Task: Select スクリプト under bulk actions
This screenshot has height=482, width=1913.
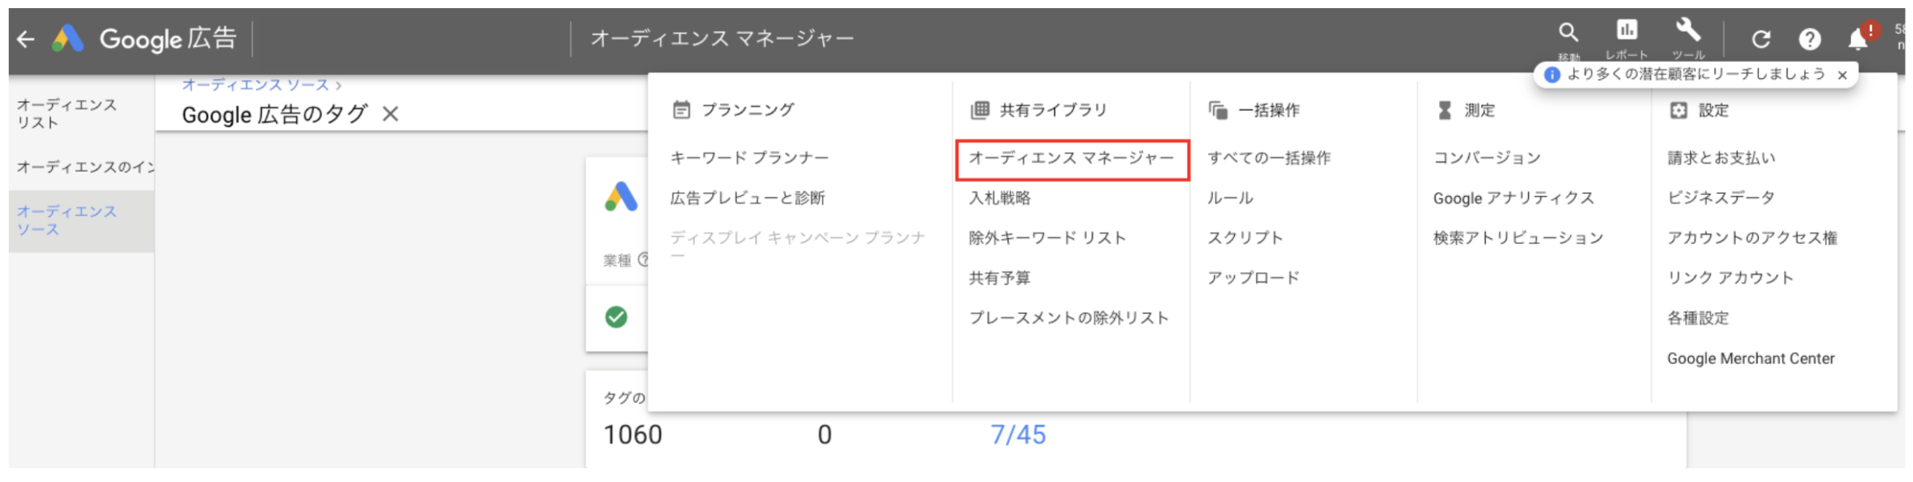Action: click(x=1244, y=238)
